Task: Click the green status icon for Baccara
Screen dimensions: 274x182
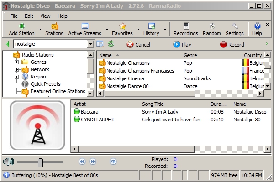Action: (77, 111)
